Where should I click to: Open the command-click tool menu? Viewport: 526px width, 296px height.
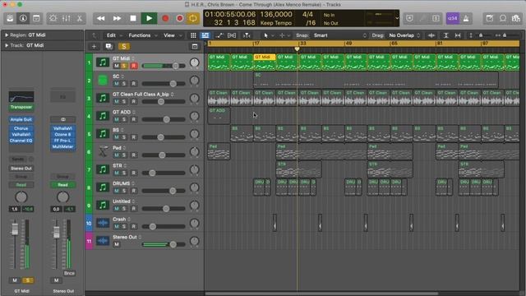coord(284,35)
